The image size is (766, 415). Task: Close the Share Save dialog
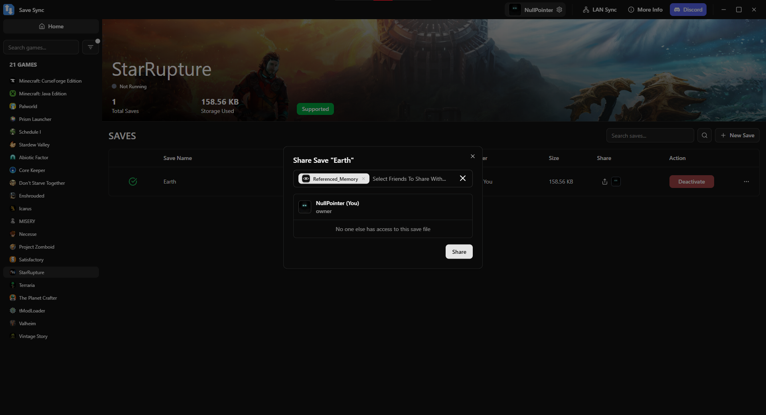473,156
